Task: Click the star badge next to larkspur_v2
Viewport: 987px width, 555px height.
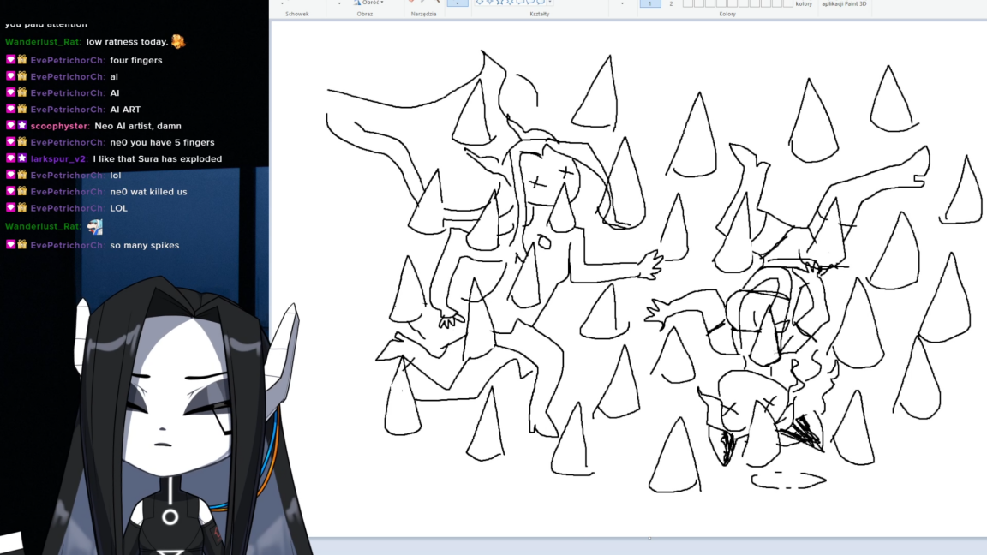Action: coord(22,158)
